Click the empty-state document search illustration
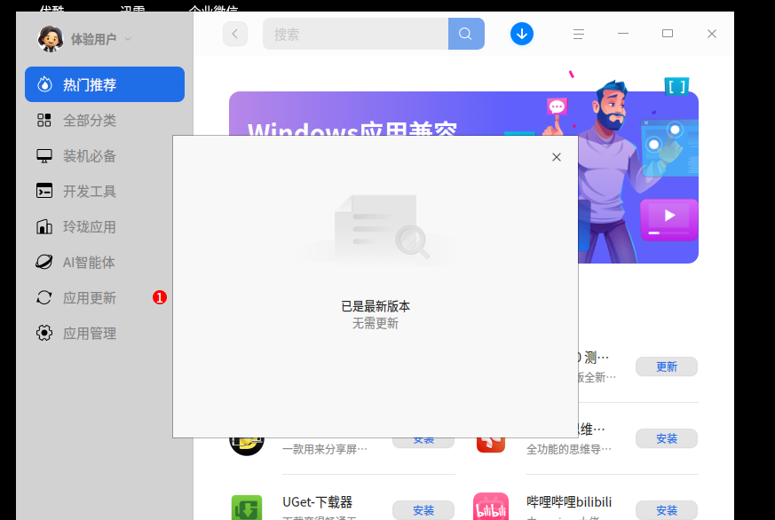Image resolution: width=775 pixels, height=520 pixels. [380, 229]
